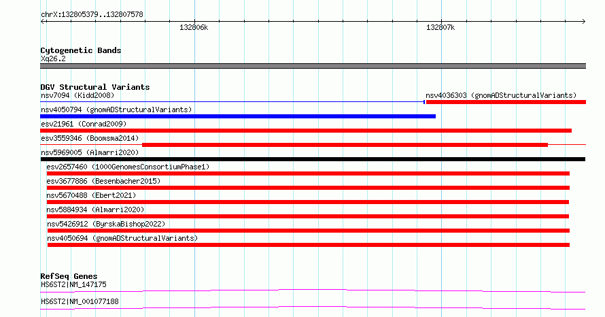
Task: Click the red nsv4036303 variant bar
Action: (x=506, y=102)
